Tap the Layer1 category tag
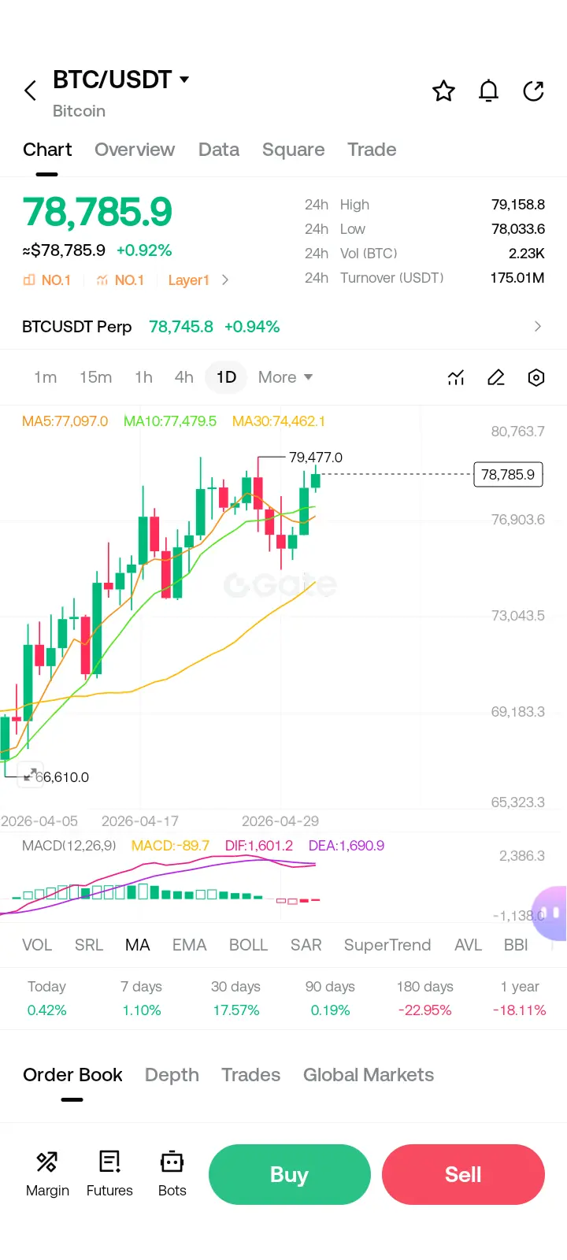The image size is (567, 1260). point(188,280)
